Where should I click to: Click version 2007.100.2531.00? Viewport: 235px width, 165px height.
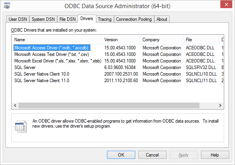tap(121, 74)
